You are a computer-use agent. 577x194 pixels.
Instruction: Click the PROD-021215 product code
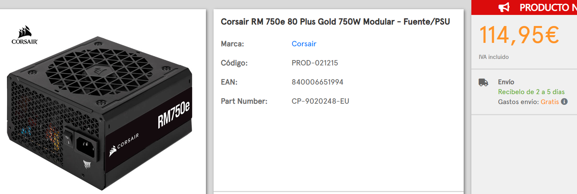(315, 63)
